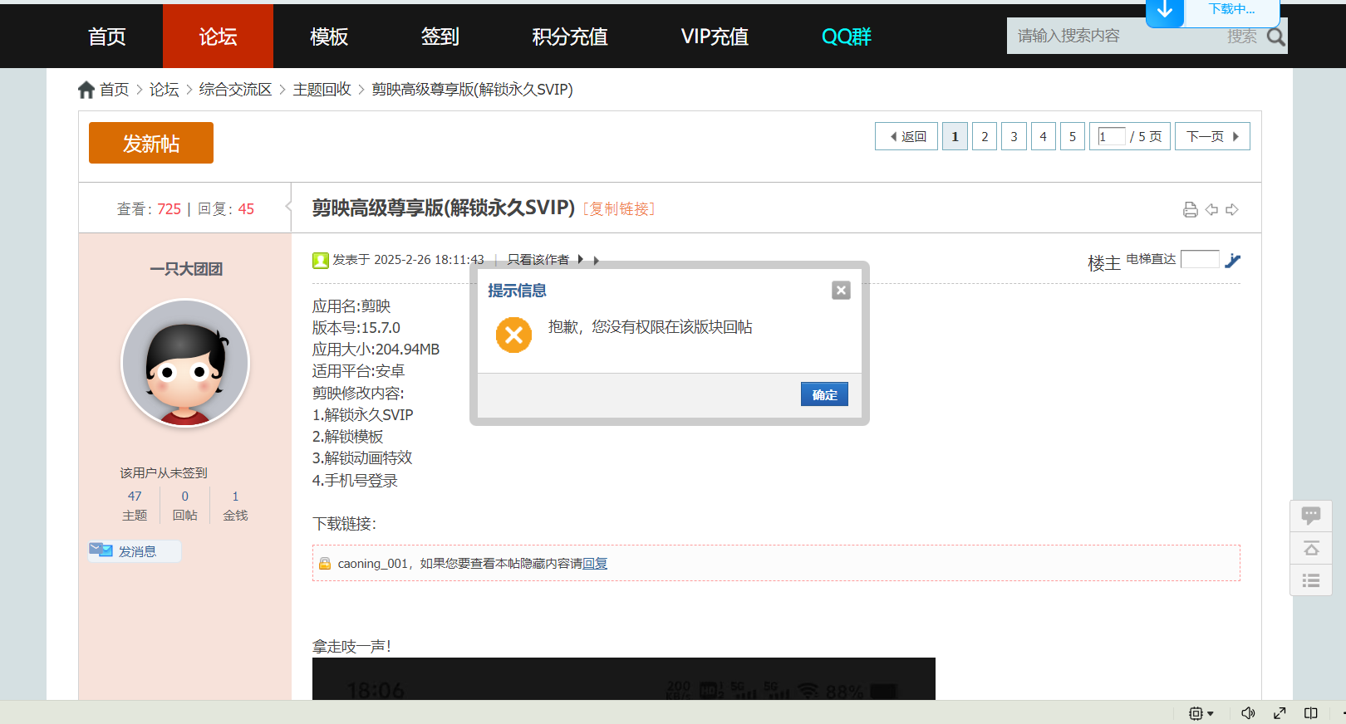1346x724 pixels.
Task: Click the 确定 button in dialog
Action: (x=824, y=394)
